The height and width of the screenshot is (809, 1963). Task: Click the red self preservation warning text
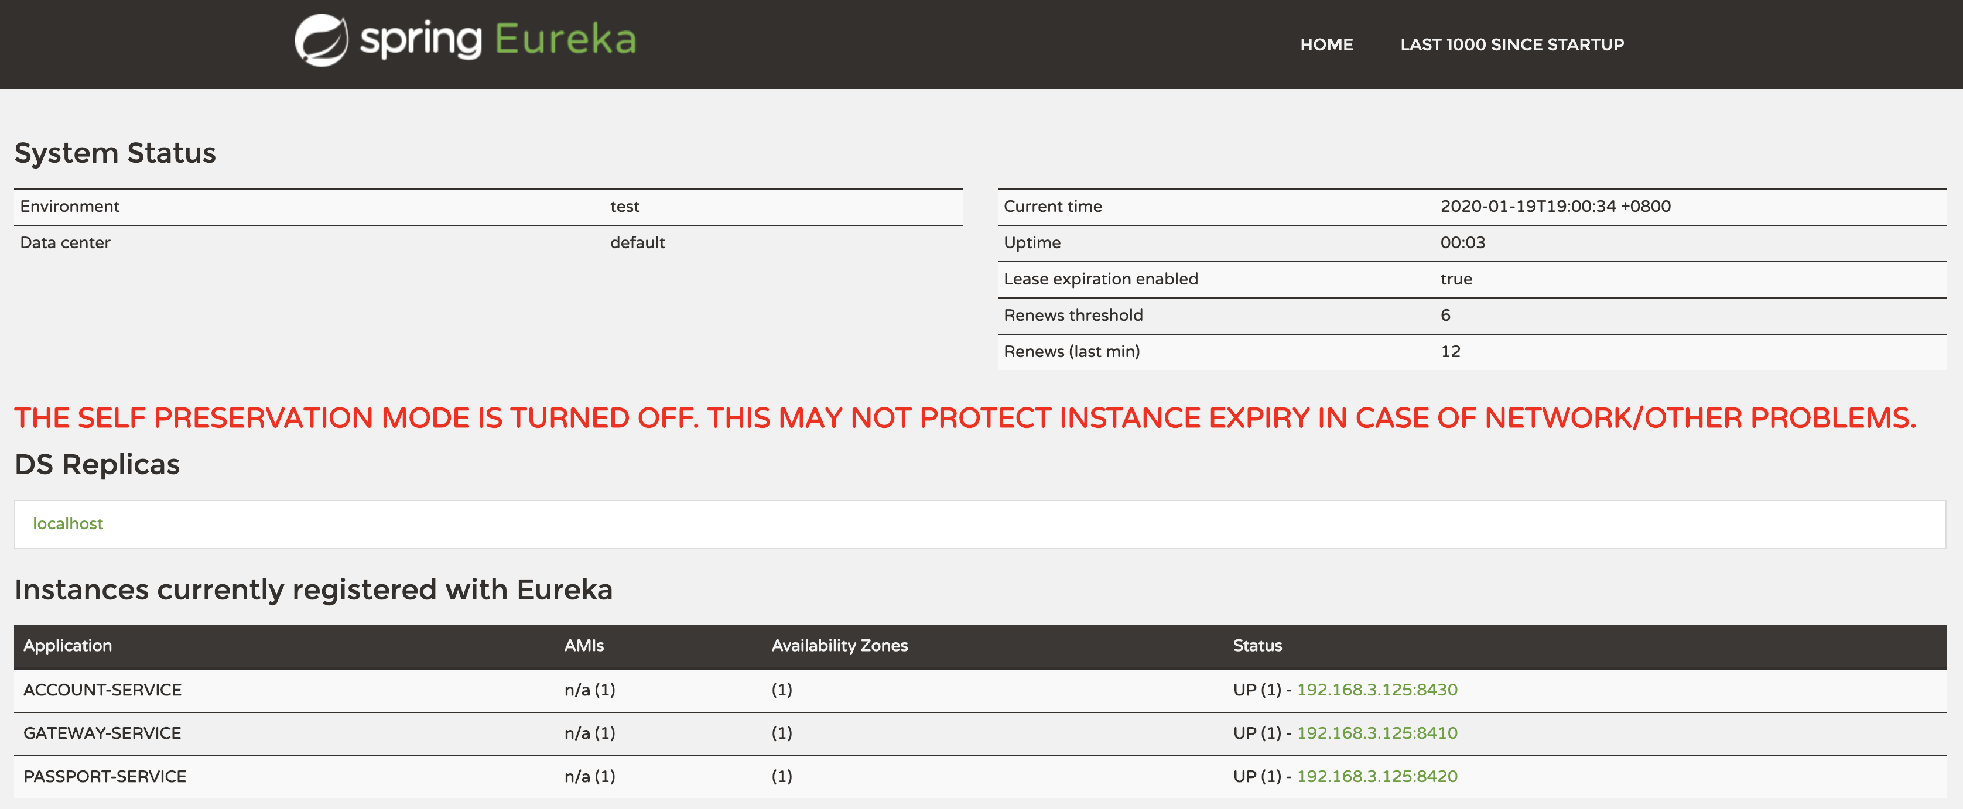(964, 417)
